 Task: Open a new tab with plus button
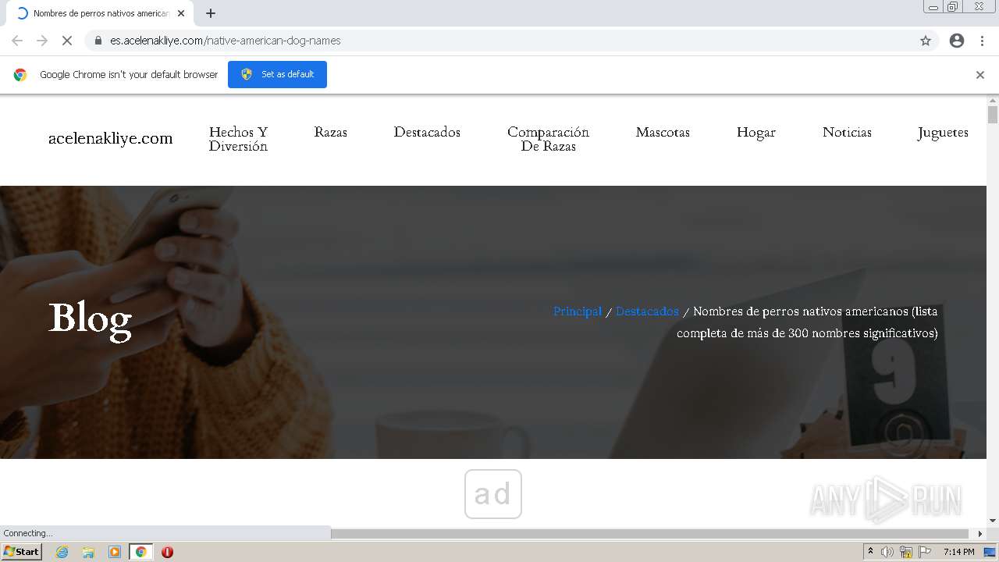[x=211, y=13]
